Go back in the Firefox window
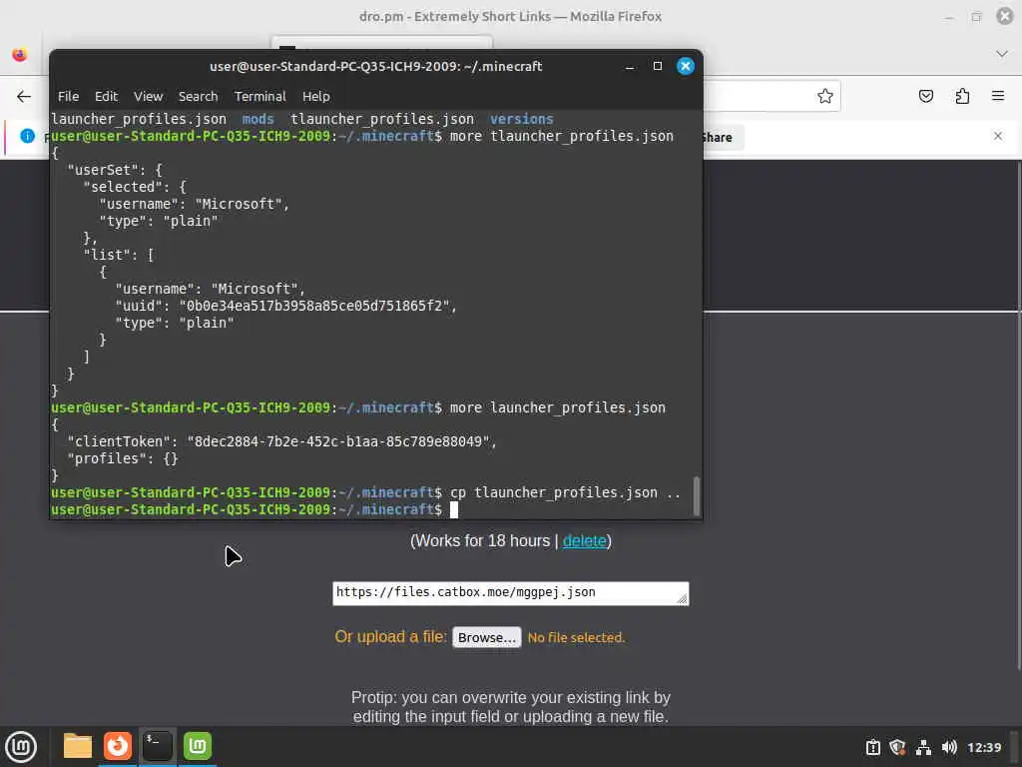The height and width of the screenshot is (767, 1022). tap(24, 97)
